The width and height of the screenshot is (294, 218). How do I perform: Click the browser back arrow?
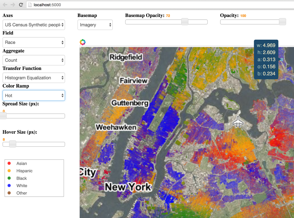(x=5, y=5)
